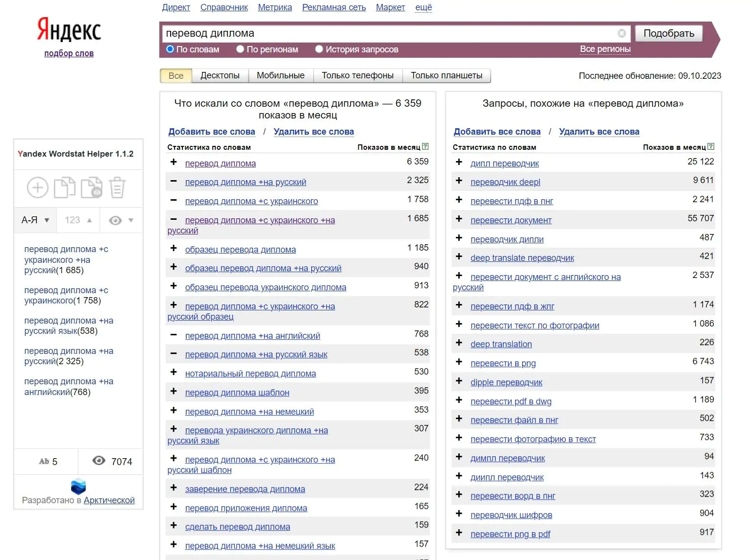Copy the collected phrases list with the copy icon
Screen dimensions: 752x560
click(x=64, y=187)
